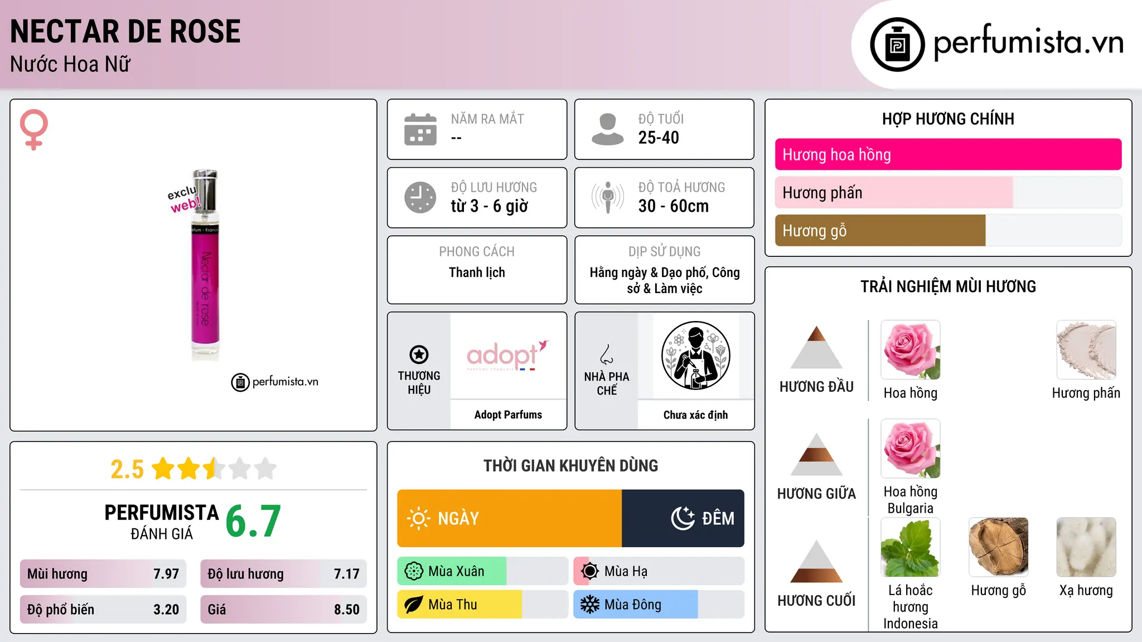
Task: Click the age range value 25-40
Action: [659, 138]
